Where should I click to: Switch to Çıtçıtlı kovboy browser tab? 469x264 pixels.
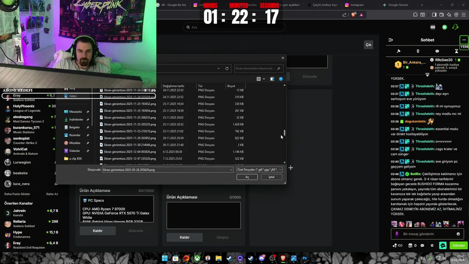coord(322,5)
